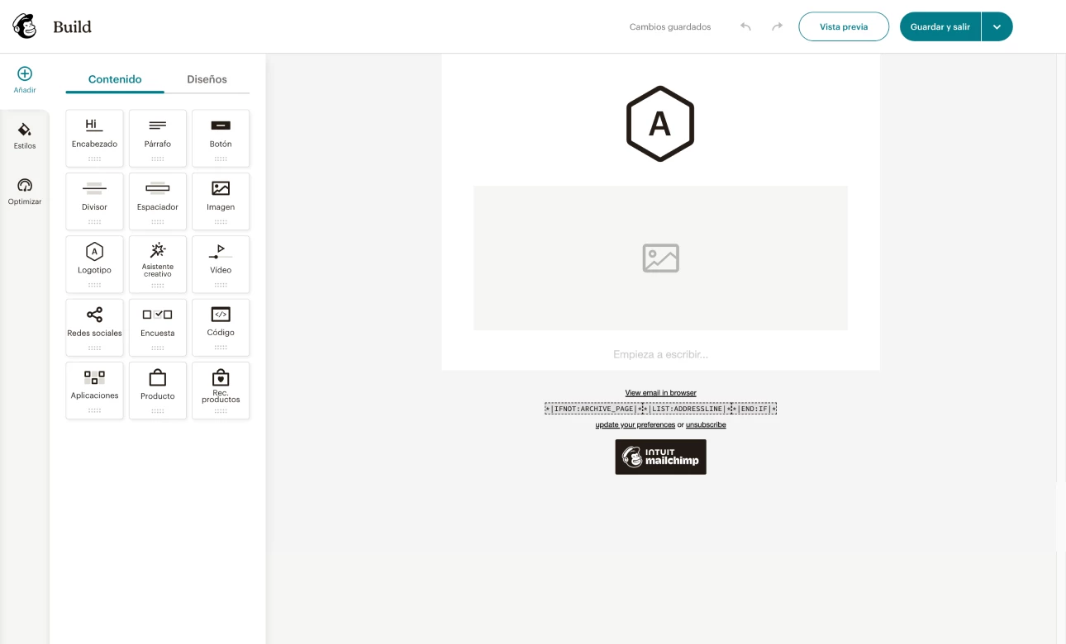Open the Optimizar panel
Viewport: 1066px width, 644px height.
(x=25, y=192)
